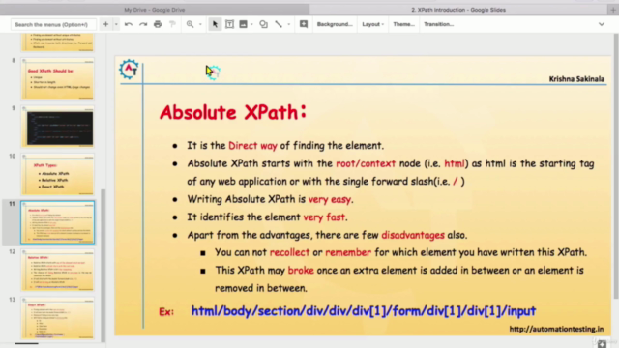Click the 'Krishna Sakinala' author text
Screen dimensions: 619x348
pos(576,79)
